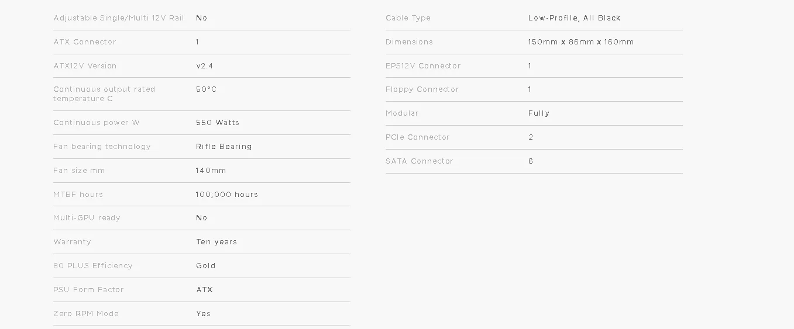The width and height of the screenshot is (794, 329).
Task: Select the "Zero RPM Mode" label
Action: pyautogui.click(x=86, y=314)
